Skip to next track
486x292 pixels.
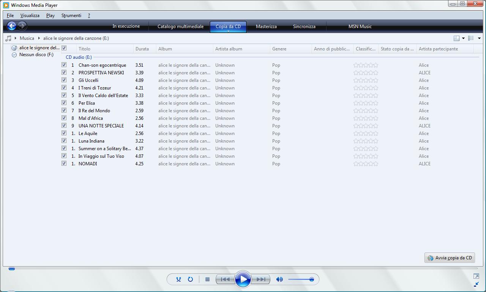coord(261,279)
